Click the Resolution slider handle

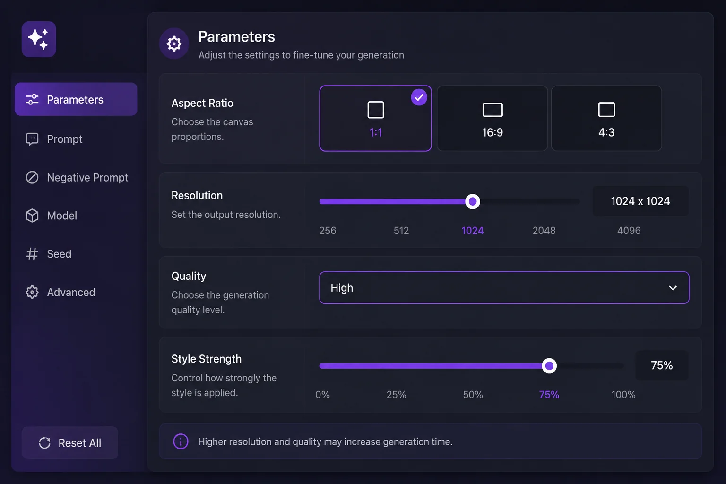click(473, 201)
